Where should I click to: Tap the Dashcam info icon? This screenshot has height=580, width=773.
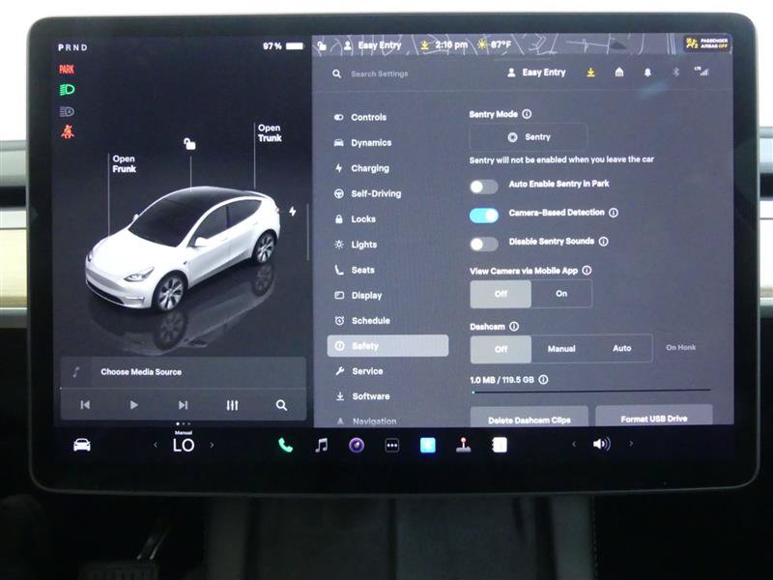pos(514,327)
